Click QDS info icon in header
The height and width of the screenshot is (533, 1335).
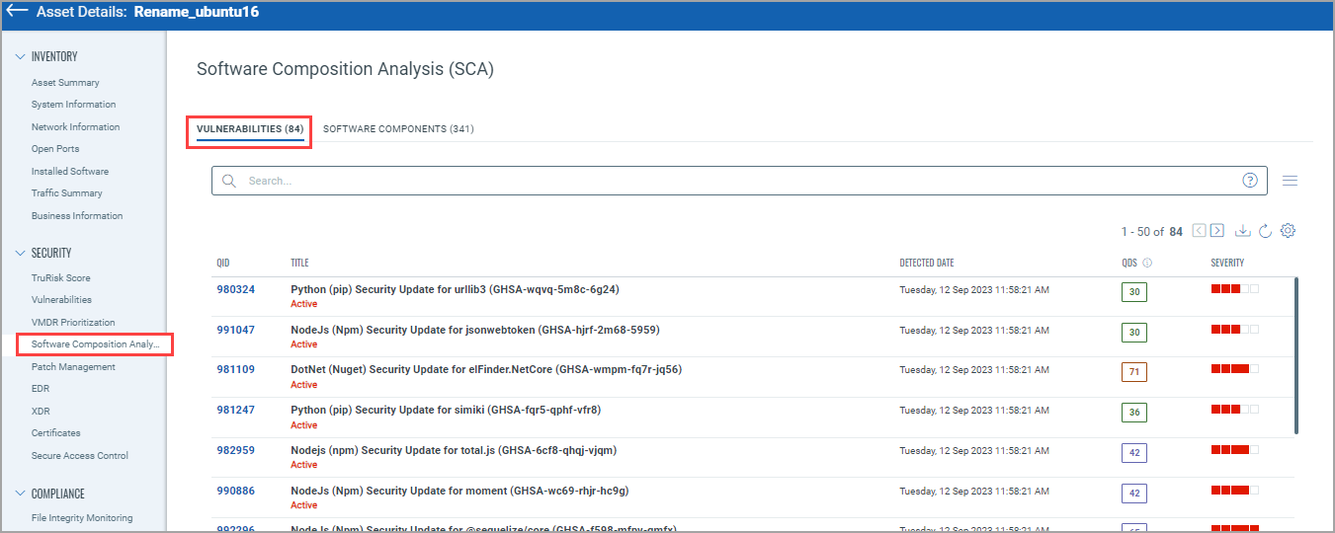[x=1148, y=264]
